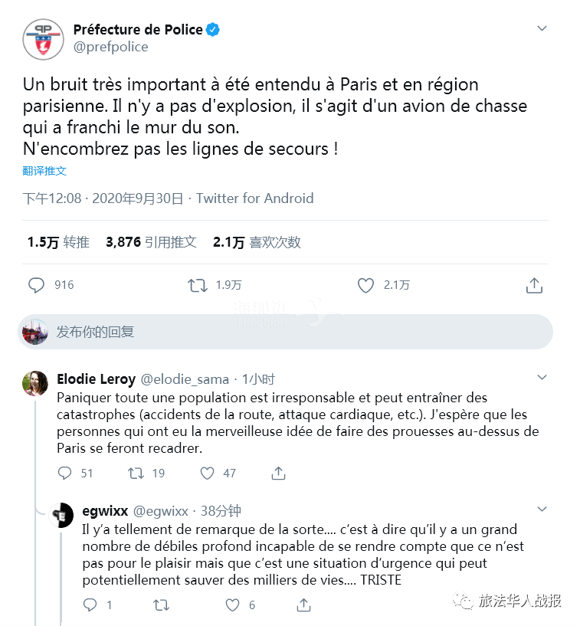Like the main tweet with the heart icon
Screen dimensions: 580x626
click(365, 285)
